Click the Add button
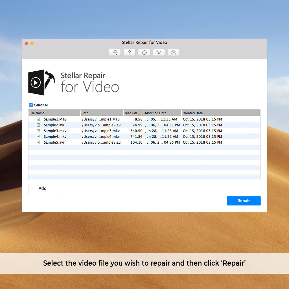289x289 pixels. pos(43,188)
